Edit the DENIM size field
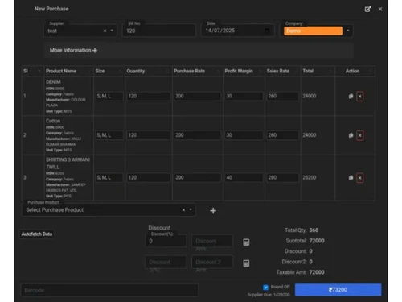 (x=109, y=96)
